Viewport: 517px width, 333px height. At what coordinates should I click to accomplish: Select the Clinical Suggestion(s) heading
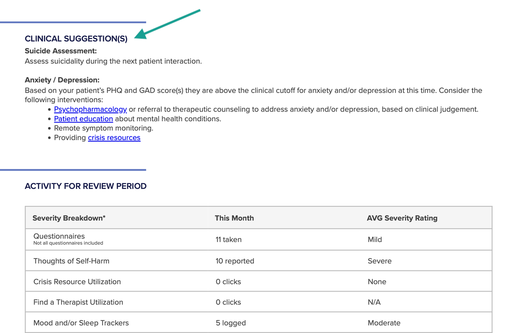(76, 39)
